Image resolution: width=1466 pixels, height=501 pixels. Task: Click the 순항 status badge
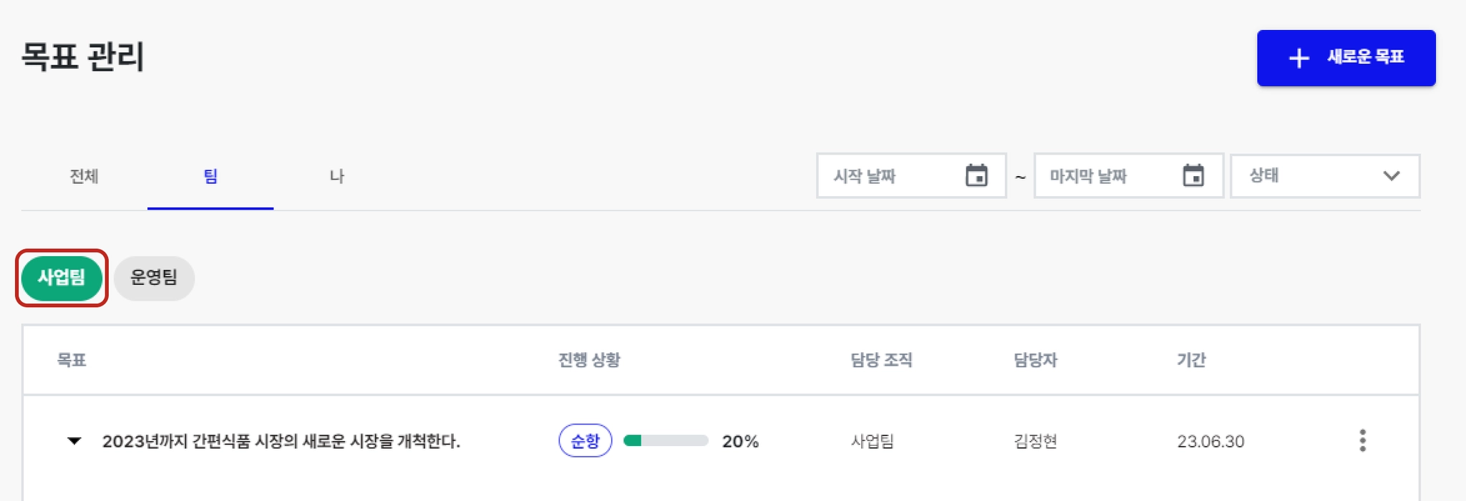coord(585,441)
